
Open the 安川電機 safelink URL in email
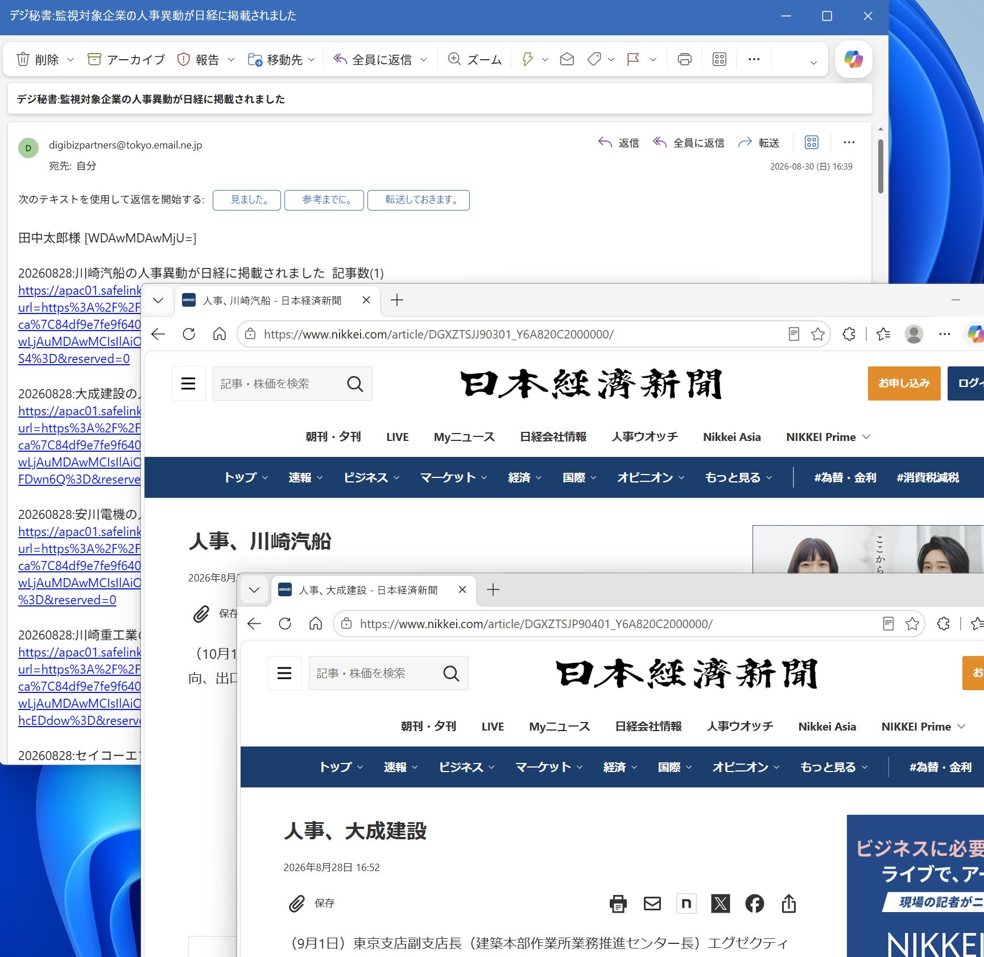tap(80, 566)
